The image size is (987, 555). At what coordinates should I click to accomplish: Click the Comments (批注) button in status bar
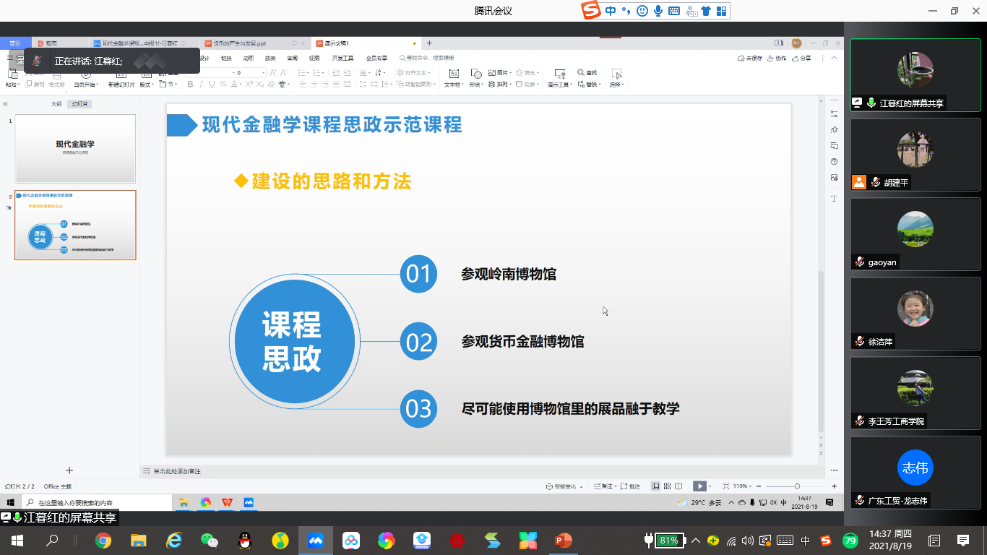coord(631,486)
